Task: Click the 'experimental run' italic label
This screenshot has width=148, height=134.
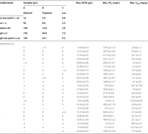Action: tap(7, 44)
